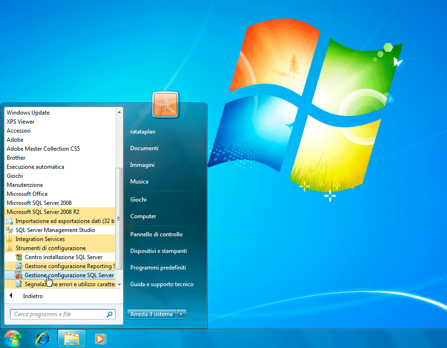The width and height of the screenshot is (447, 348).
Task: Open Giochi in the right pane
Action: click(138, 200)
